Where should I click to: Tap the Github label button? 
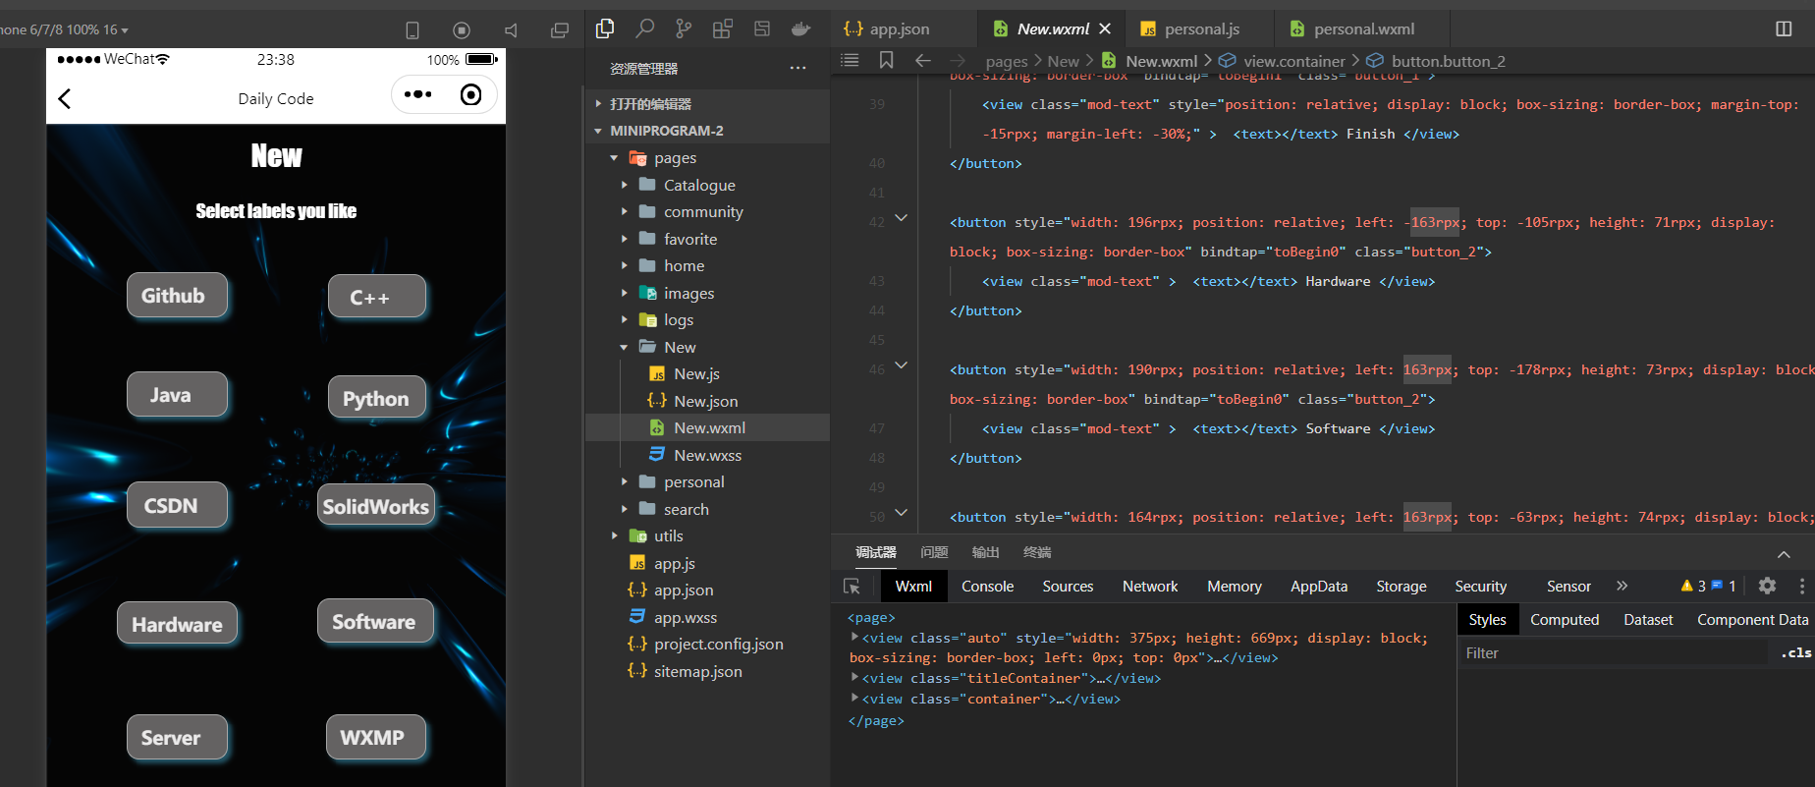click(177, 296)
